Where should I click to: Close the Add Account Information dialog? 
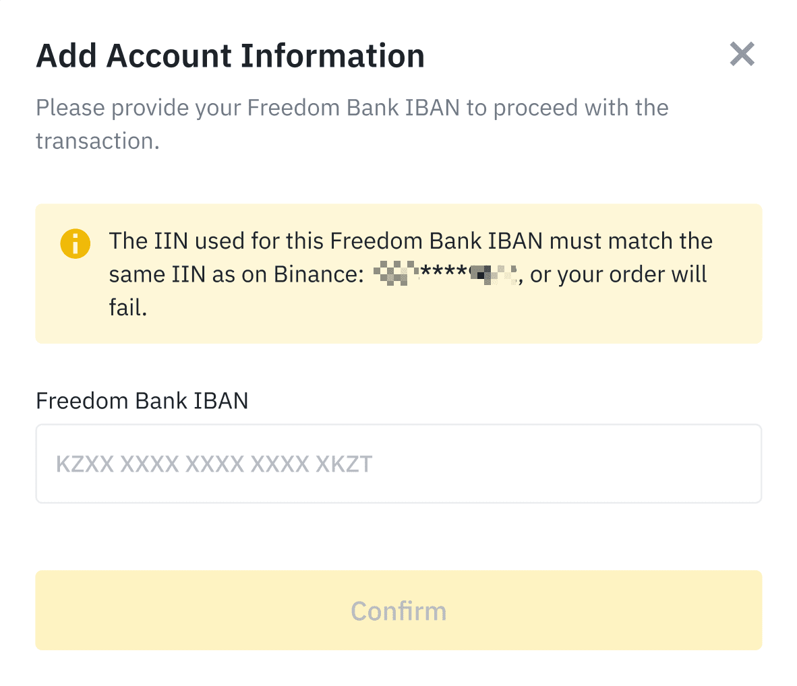click(x=742, y=55)
